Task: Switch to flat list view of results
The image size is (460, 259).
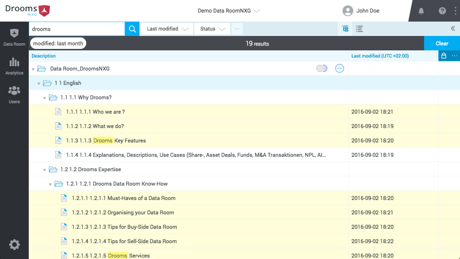Action: pyautogui.click(x=359, y=28)
